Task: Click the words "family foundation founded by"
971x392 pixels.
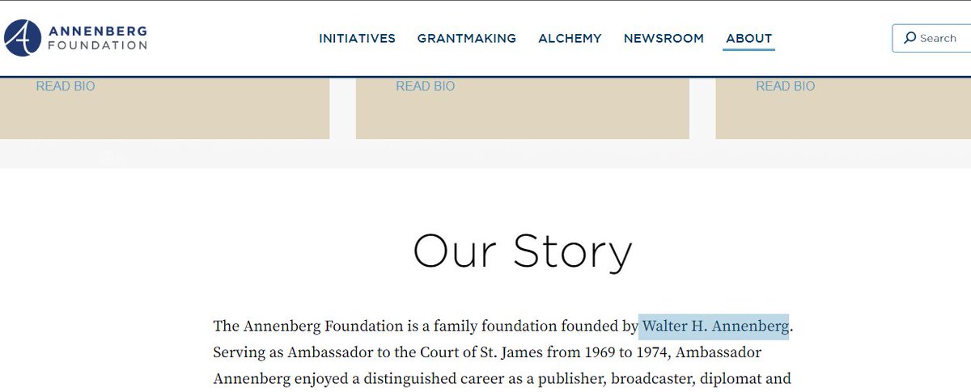Action: (536, 327)
